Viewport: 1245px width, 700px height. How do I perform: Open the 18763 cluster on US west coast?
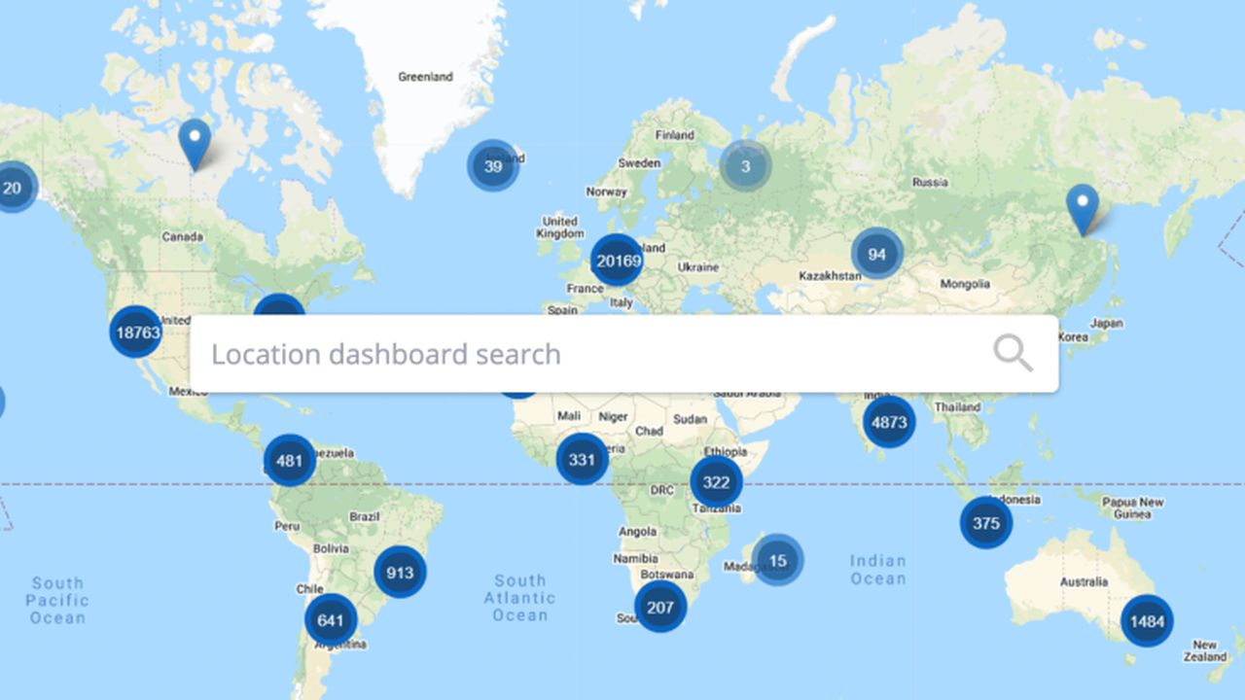click(x=136, y=332)
